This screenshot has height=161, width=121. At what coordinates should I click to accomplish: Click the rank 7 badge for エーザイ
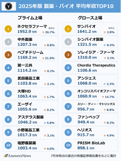(8, 107)
